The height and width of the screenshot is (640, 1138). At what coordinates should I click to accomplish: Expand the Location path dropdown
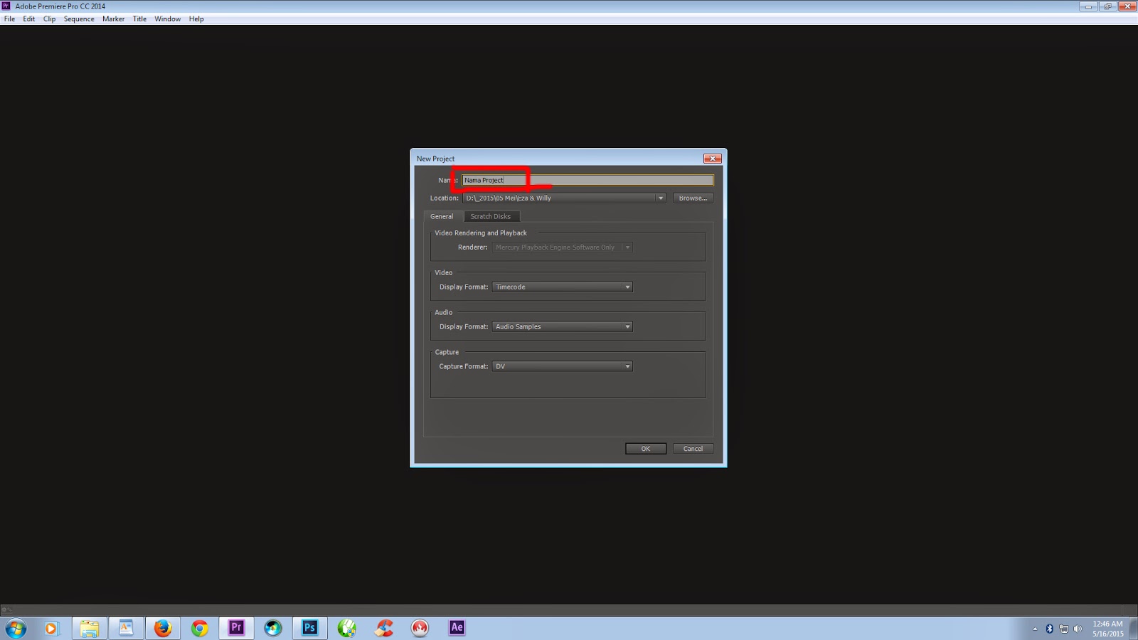click(x=660, y=198)
